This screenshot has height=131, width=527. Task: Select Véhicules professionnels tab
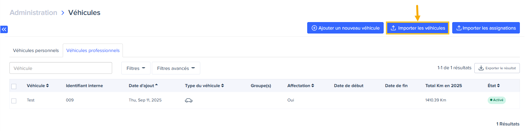click(93, 51)
